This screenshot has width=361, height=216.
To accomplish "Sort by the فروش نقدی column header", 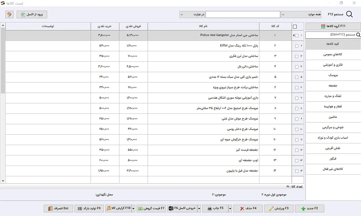I will tap(133, 26).
